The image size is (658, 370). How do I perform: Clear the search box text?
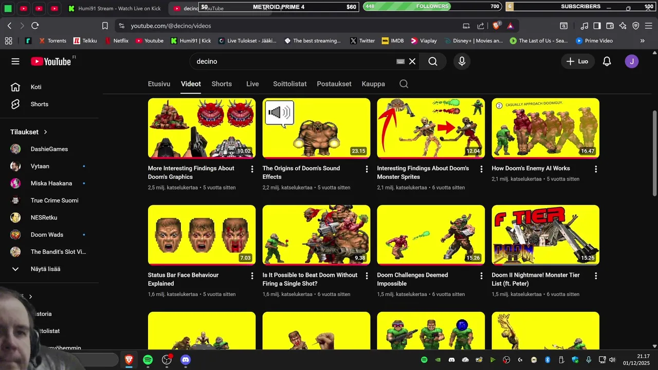412,61
